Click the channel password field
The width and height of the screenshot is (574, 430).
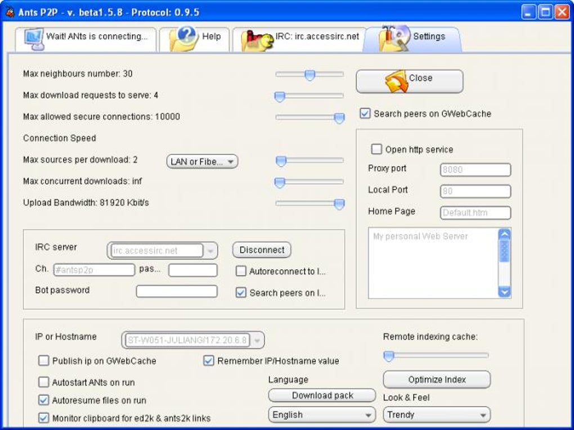point(193,270)
